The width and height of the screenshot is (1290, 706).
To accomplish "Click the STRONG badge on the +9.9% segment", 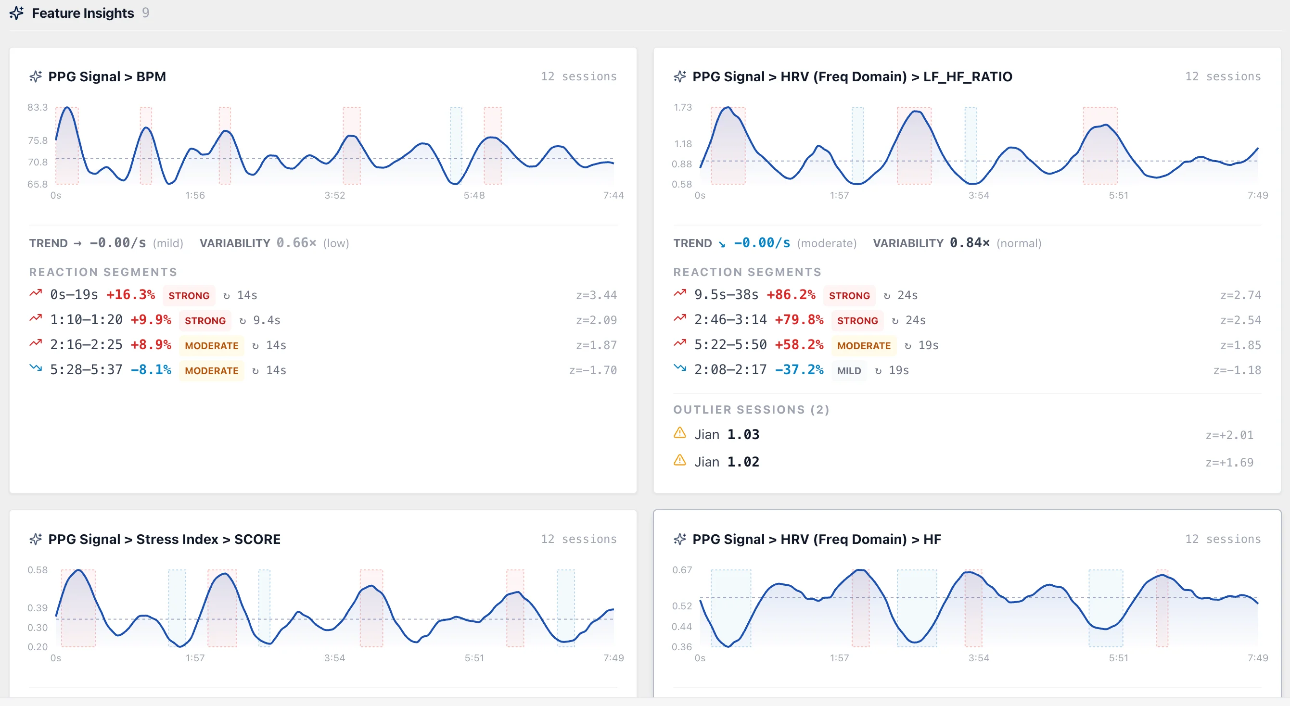I will [x=205, y=321].
